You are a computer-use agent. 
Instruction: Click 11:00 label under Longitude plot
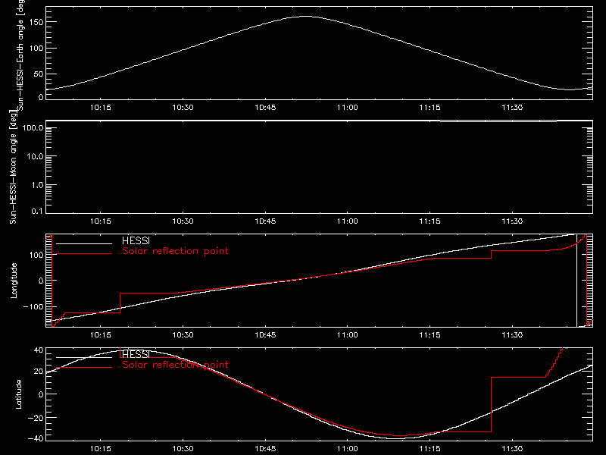(x=348, y=335)
